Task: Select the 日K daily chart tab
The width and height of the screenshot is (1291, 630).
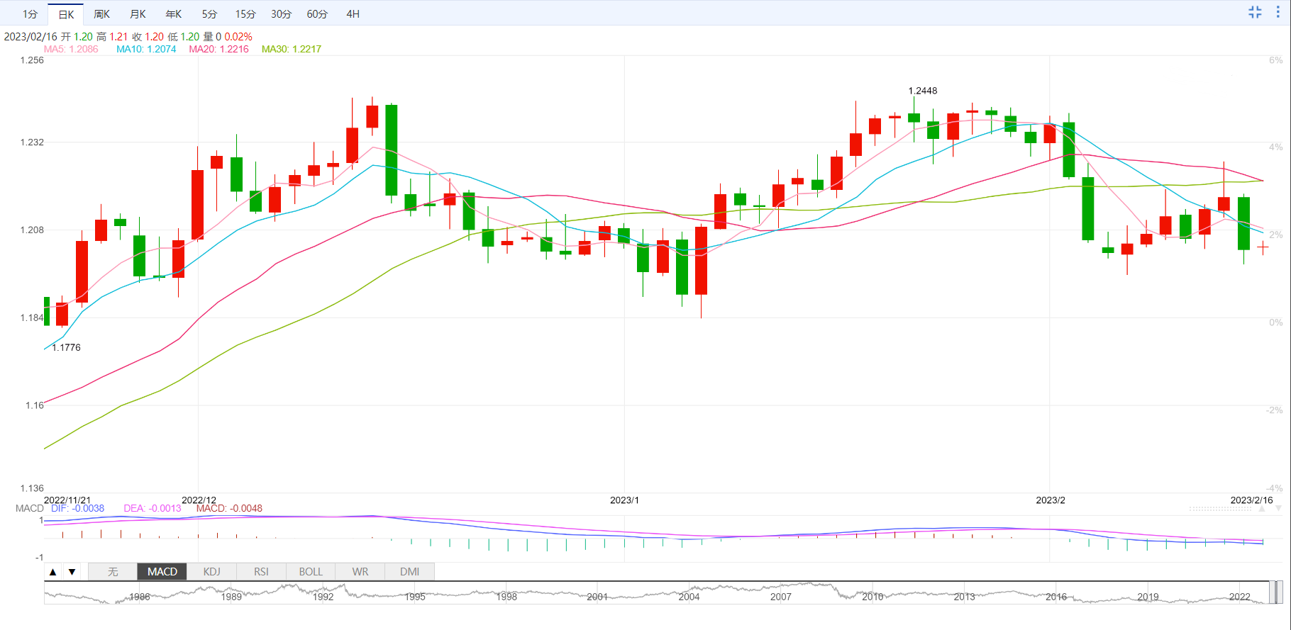Action: pyautogui.click(x=66, y=14)
